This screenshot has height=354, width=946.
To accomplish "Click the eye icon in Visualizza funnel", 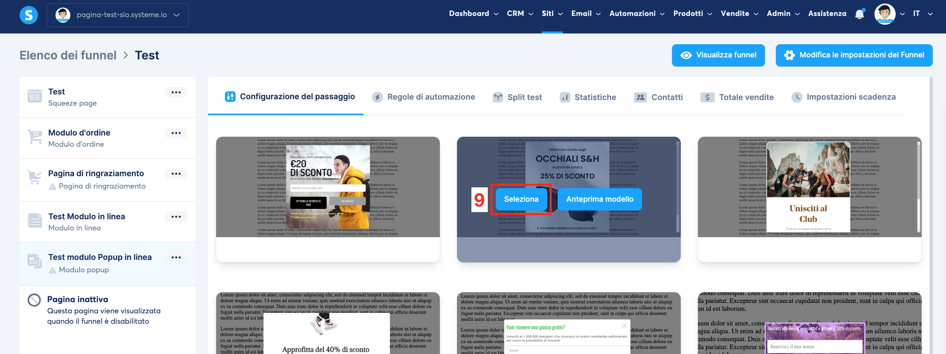I will click(x=686, y=55).
